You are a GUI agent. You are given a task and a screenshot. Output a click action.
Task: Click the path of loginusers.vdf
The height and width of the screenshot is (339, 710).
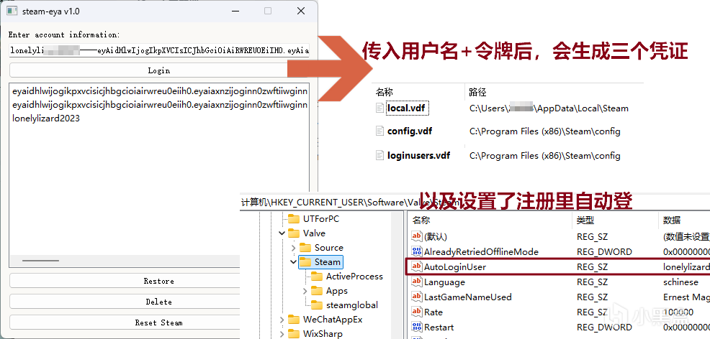click(x=544, y=156)
